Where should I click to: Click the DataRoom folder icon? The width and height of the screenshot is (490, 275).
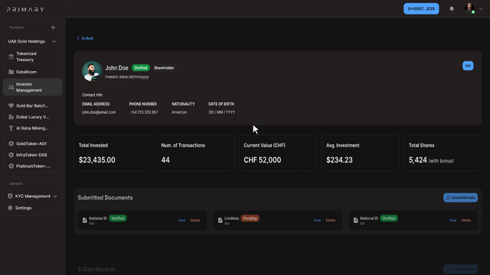(11, 72)
